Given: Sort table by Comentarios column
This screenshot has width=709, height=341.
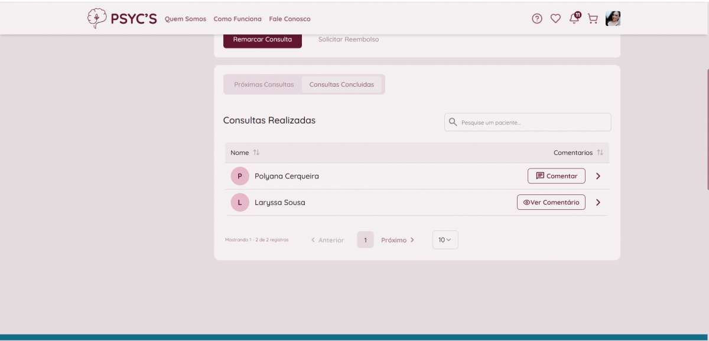Looking at the screenshot, I should [600, 152].
